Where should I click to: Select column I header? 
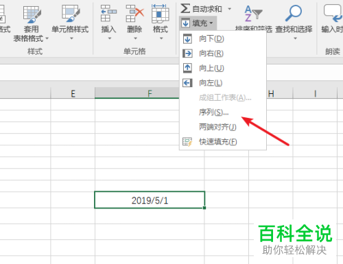pyautogui.click(x=315, y=93)
